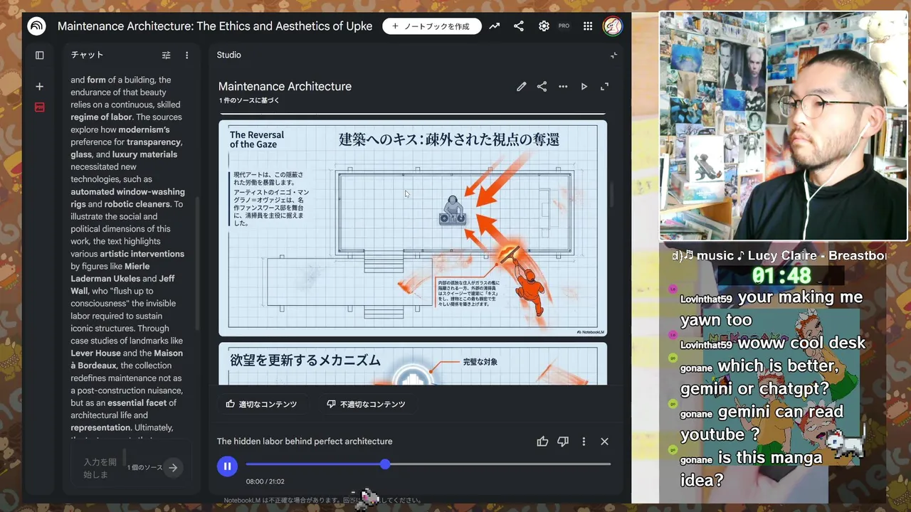
Task: Expand slide deck to fullscreen
Action: point(604,87)
